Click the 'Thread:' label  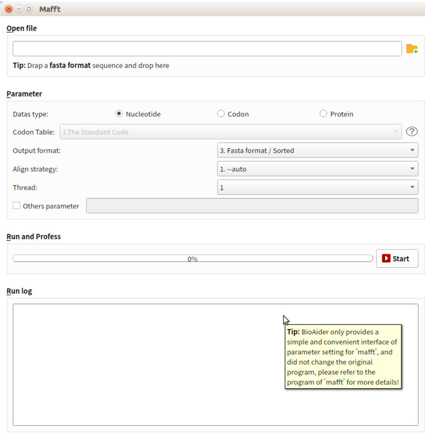click(25, 187)
